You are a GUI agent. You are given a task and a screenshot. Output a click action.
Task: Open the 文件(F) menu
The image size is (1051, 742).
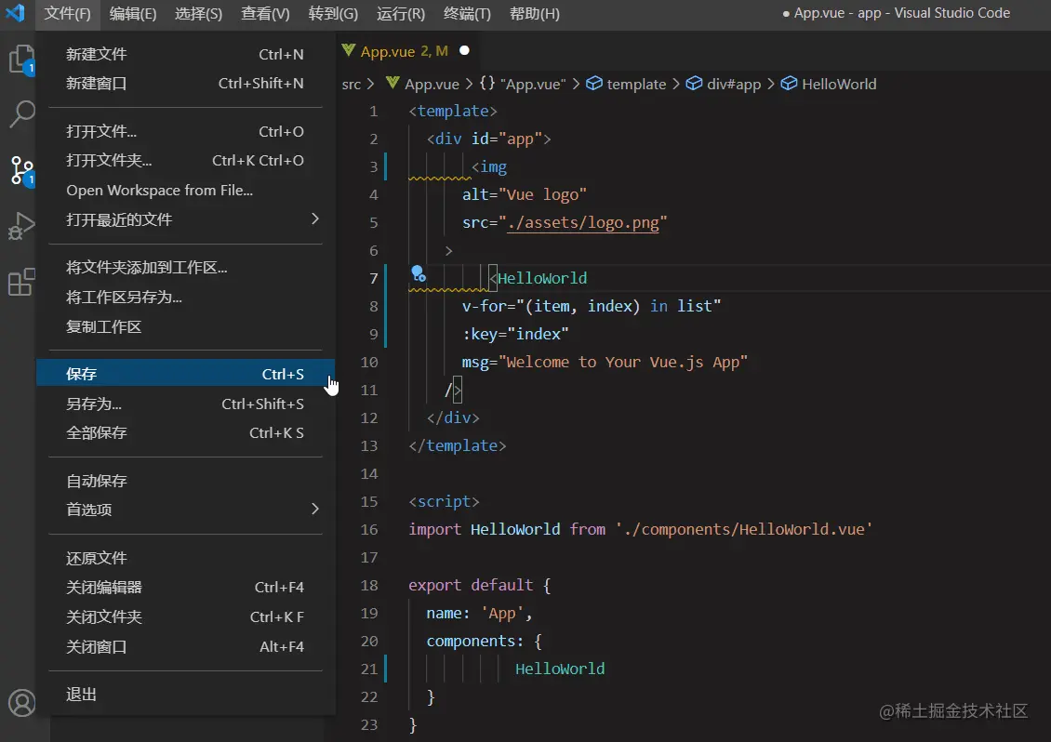tap(67, 13)
